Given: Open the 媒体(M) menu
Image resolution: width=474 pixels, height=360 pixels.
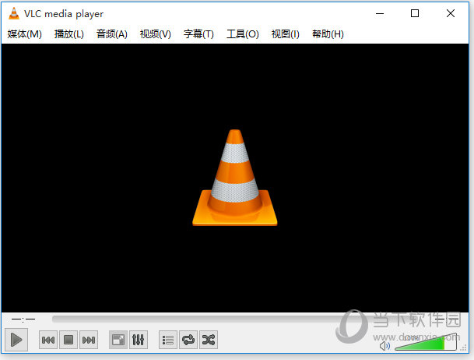Looking at the screenshot, I should (24, 34).
